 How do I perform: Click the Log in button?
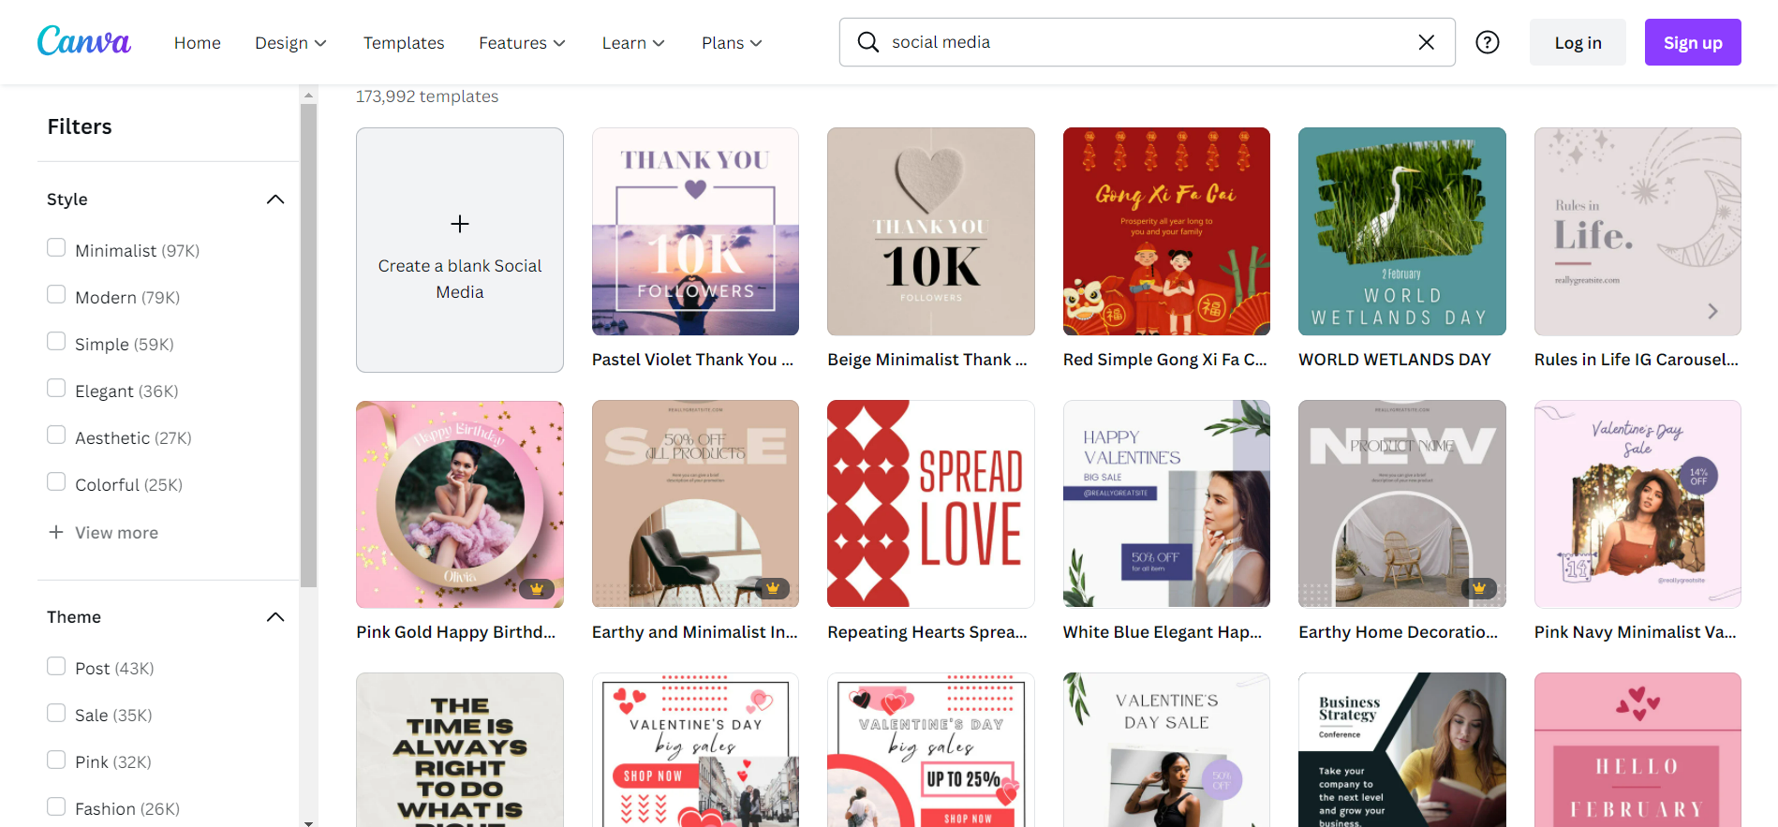(x=1578, y=42)
